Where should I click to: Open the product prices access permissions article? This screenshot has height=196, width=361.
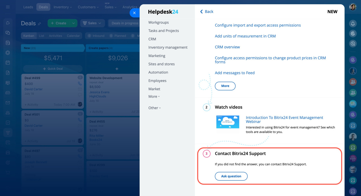pyautogui.click(x=270, y=60)
